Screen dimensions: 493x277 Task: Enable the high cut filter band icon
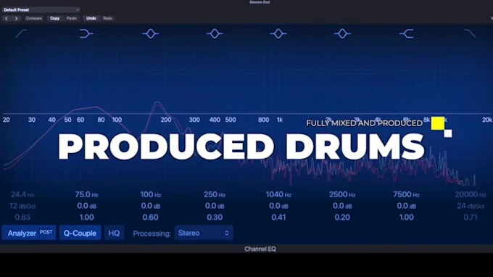pos(470,33)
